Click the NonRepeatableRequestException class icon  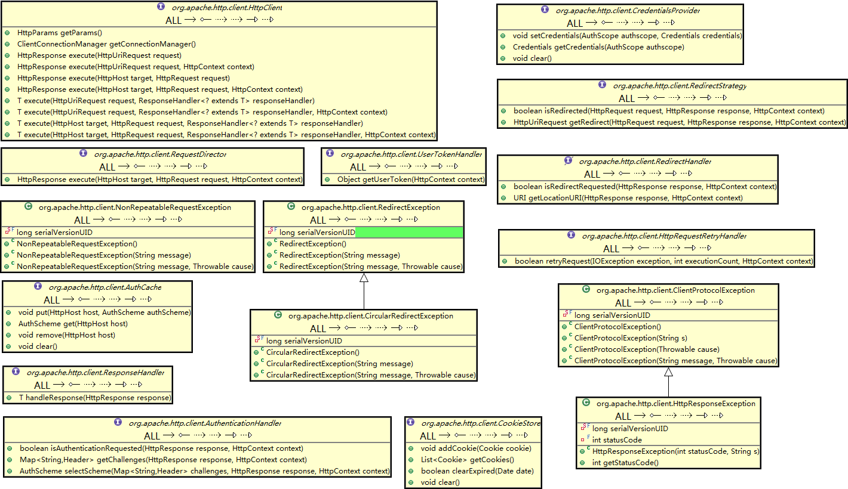click(28, 206)
